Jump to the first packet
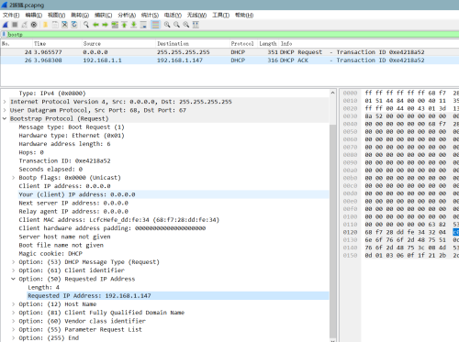The image size is (459, 342). (124, 25)
